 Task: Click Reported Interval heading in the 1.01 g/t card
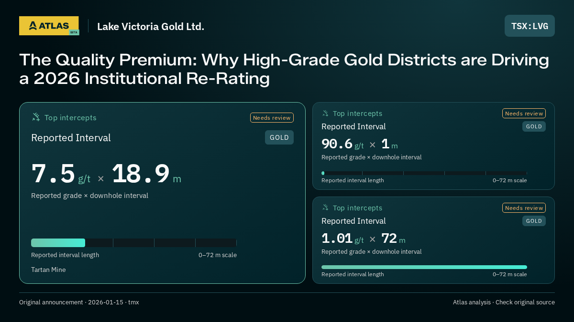tap(353, 221)
